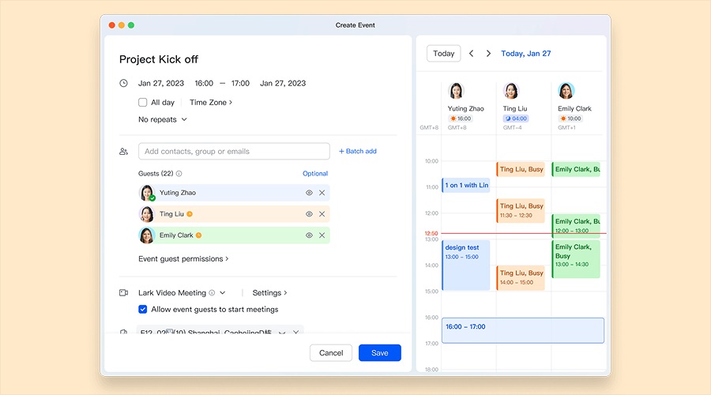Image resolution: width=711 pixels, height=395 pixels.
Task: Toggle the eye visibility icon for Yuting Zhao
Action: point(309,193)
